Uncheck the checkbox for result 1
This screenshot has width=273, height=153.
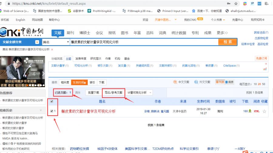pyautogui.click(x=52, y=111)
